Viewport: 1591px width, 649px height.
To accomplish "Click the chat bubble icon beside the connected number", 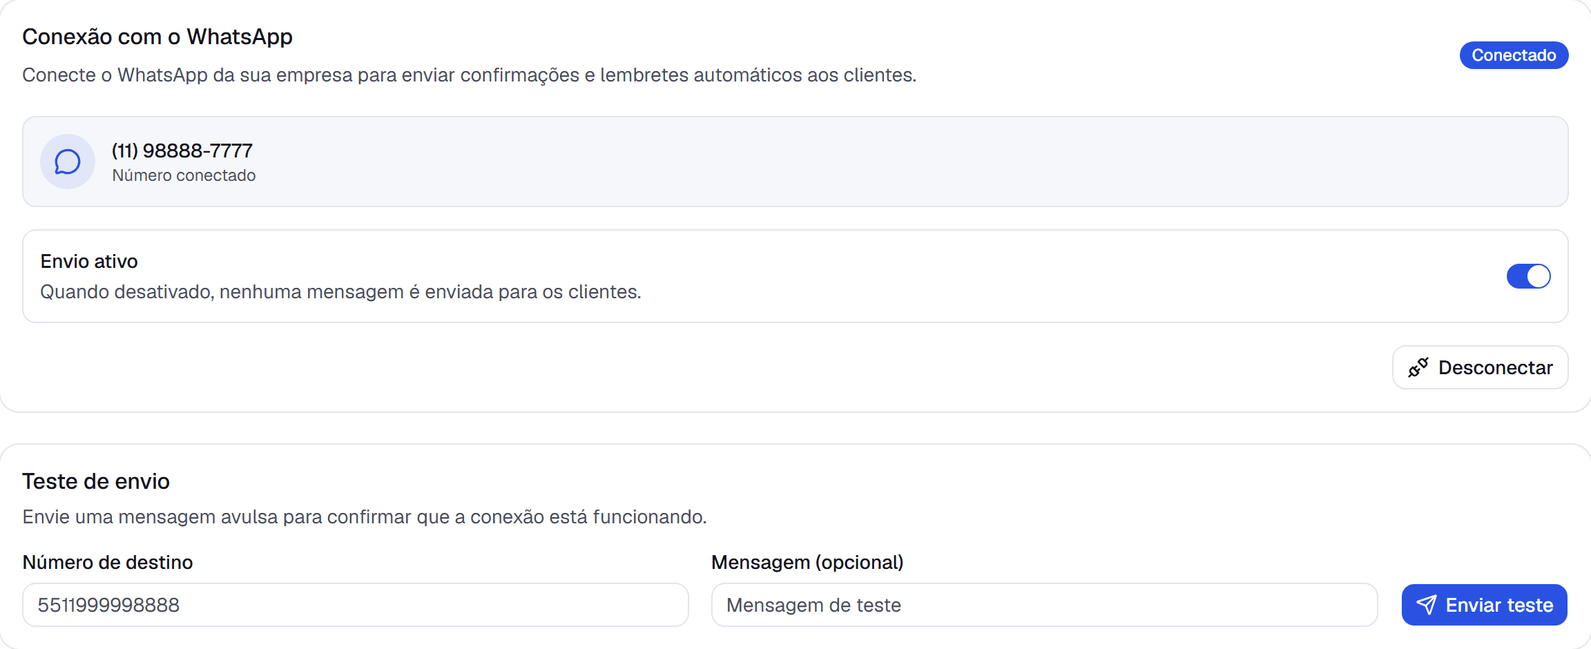I will coord(68,162).
